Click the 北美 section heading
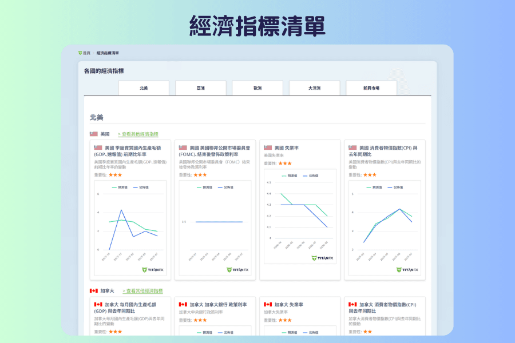The width and height of the screenshot is (515, 343). [x=97, y=118]
